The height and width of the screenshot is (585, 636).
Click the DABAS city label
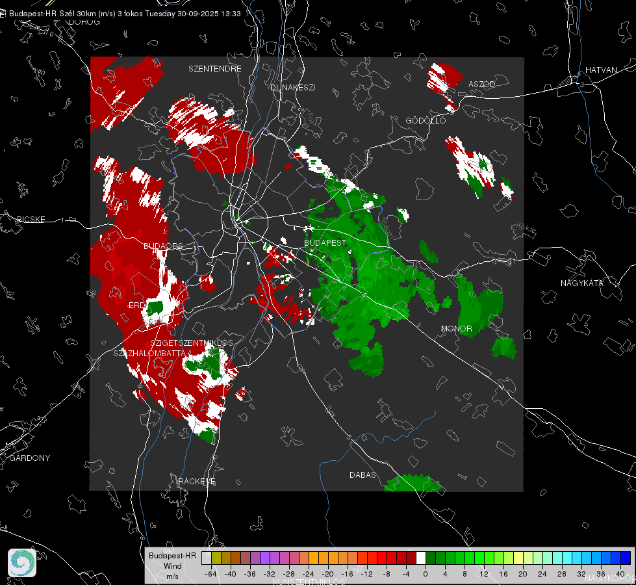click(x=363, y=474)
